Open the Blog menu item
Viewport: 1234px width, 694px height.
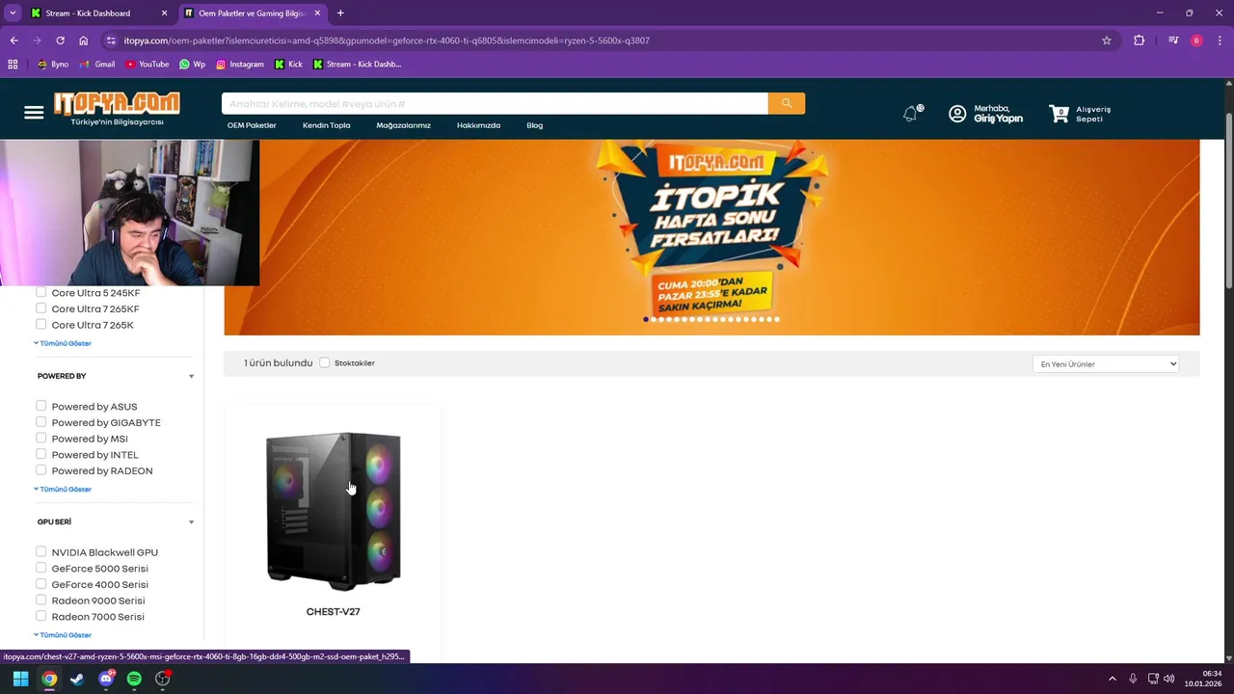click(x=535, y=125)
